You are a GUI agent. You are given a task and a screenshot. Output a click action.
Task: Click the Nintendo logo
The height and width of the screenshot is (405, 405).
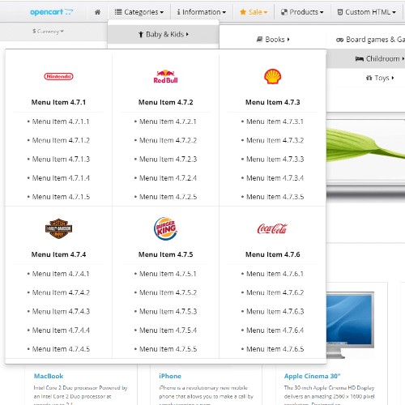(58, 76)
